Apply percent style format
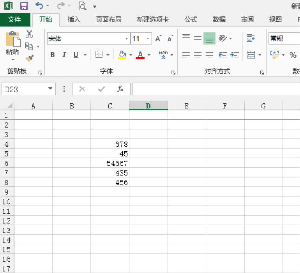This screenshot has height=273, width=300. [x=293, y=55]
